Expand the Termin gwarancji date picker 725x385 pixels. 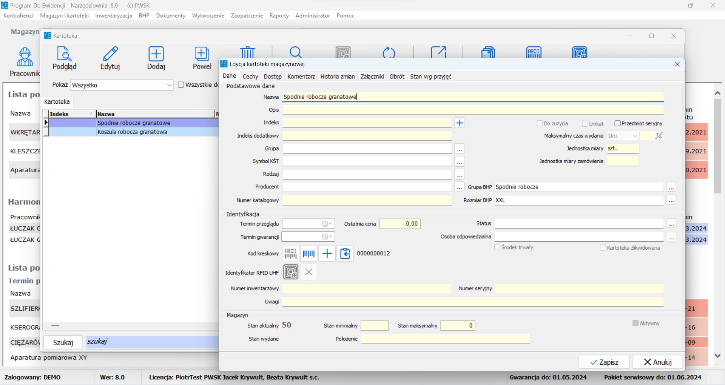(x=330, y=237)
